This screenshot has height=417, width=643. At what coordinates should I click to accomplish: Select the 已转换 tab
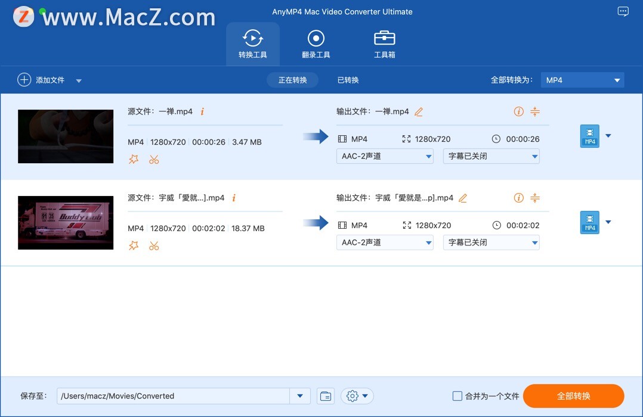point(348,80)
